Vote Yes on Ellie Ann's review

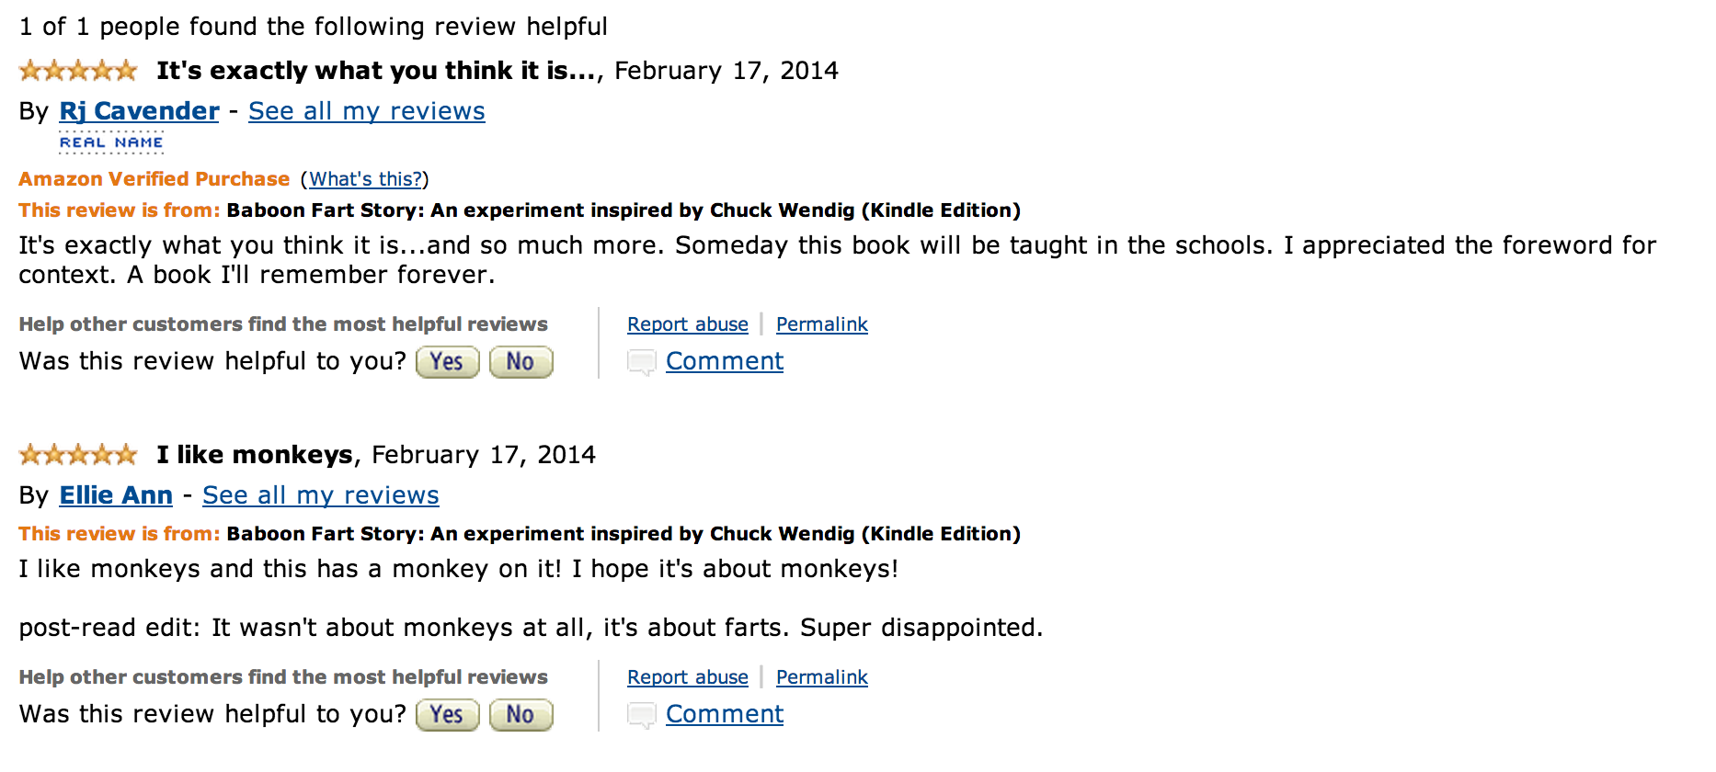(x=447, y=715)
